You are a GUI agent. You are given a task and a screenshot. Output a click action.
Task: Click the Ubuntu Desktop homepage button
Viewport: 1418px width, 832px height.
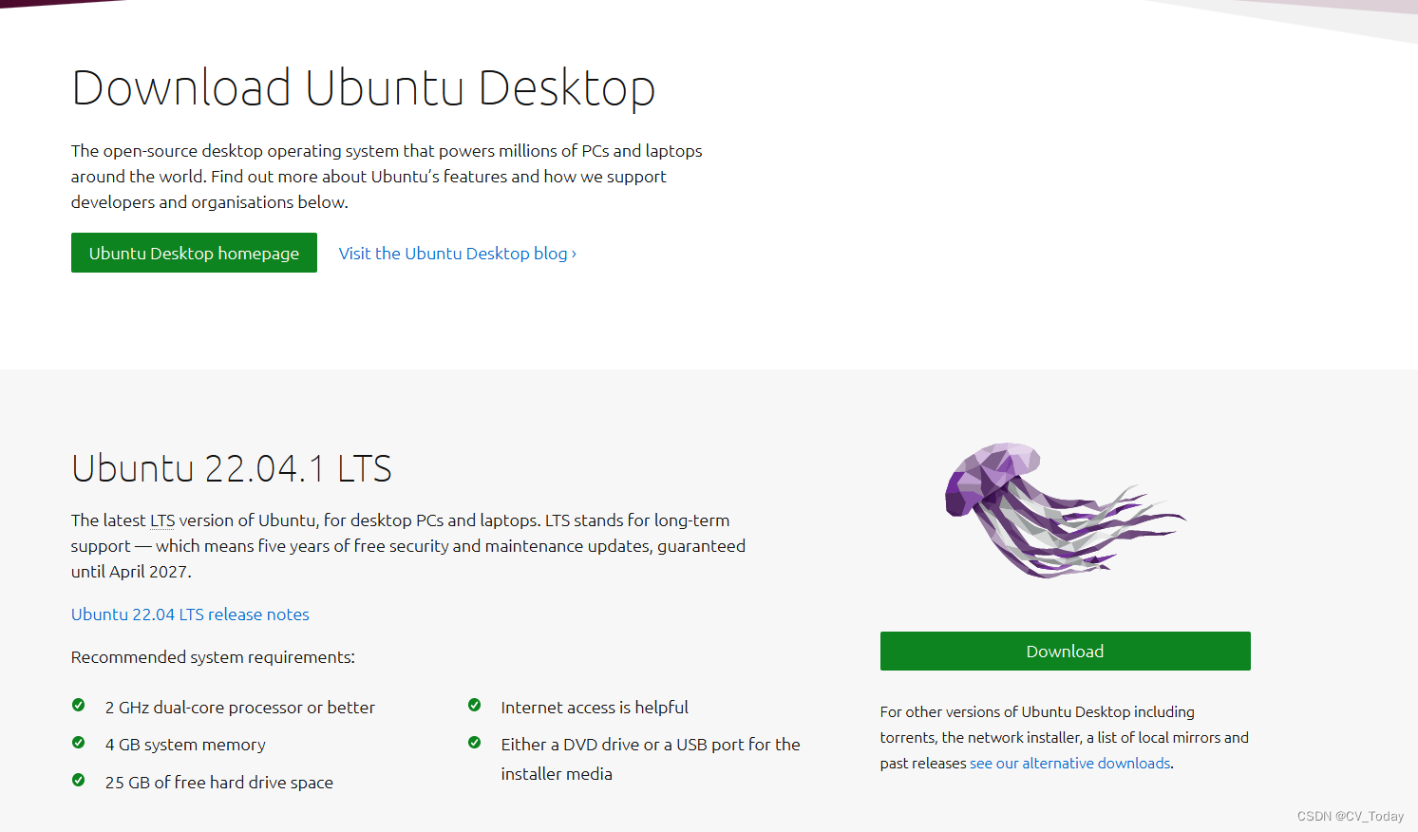click(194, 253)
